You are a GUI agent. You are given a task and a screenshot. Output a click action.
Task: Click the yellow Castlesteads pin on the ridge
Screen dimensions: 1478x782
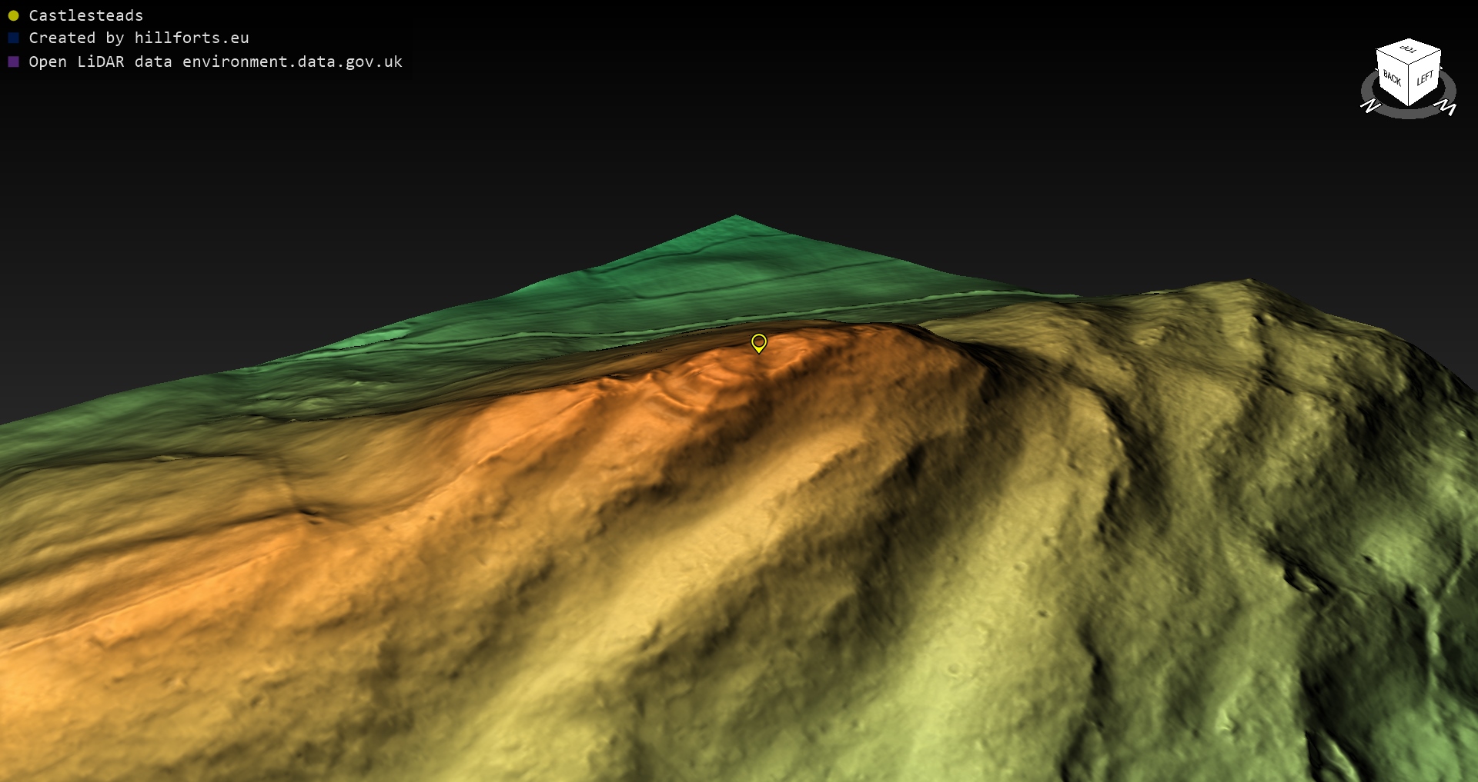[x=758, y=342]
